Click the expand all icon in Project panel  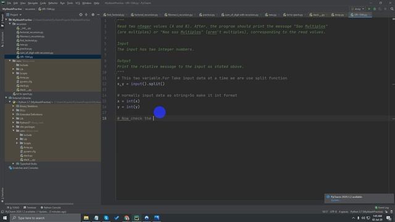(x=86, y=15)
